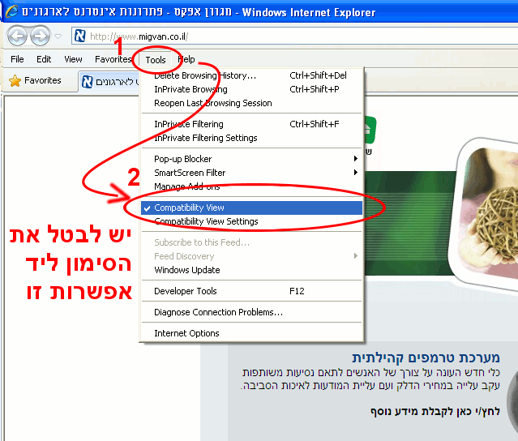This screenshot has height=441, width=518.
Task: Click the site favicon in address bar
Action: pos(80,36)
